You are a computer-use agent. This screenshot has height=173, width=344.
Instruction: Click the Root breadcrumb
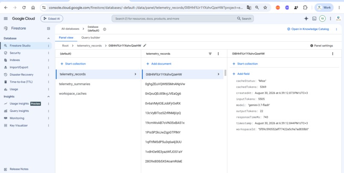click(x=65, y=45)
